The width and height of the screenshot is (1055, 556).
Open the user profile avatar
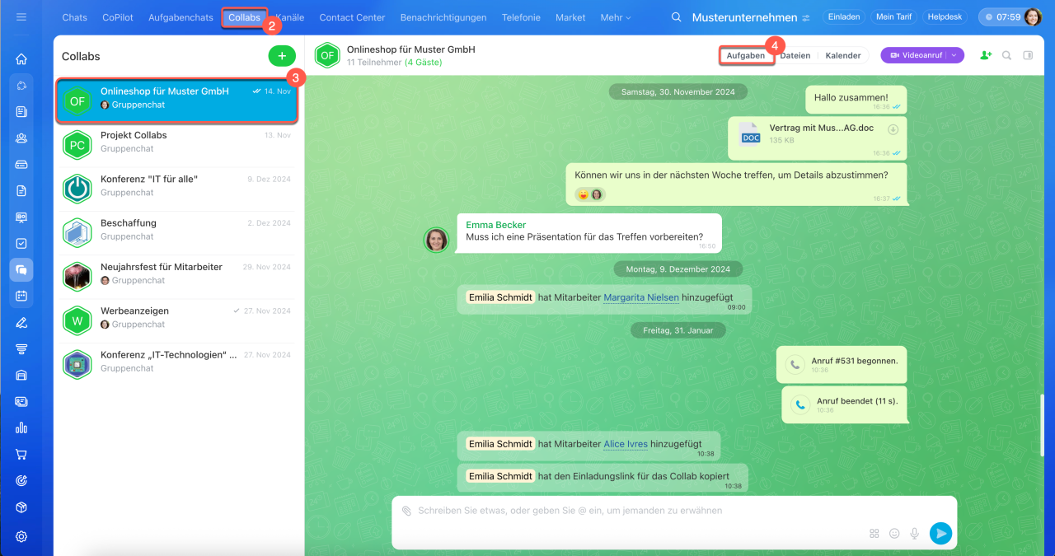coord(1033,17)
